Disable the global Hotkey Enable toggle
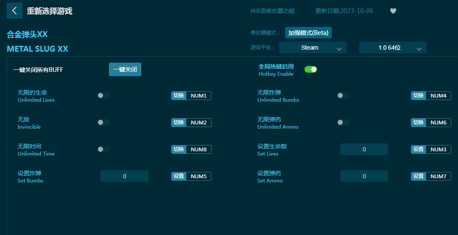The image size is (458, 235). (x=311, y=69)
